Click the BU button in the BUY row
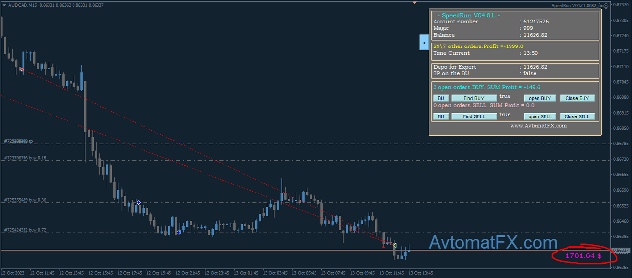 coord(441,98)
